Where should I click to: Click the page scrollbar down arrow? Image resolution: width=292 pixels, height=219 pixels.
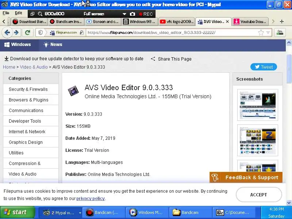[289, 203]
